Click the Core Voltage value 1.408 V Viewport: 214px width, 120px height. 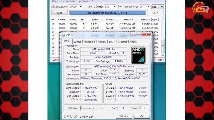coord(119,61)
